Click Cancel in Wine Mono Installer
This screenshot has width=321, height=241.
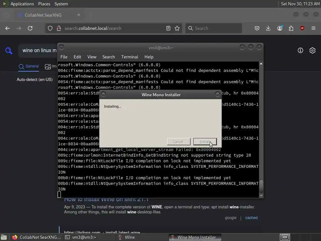(178, 142)
